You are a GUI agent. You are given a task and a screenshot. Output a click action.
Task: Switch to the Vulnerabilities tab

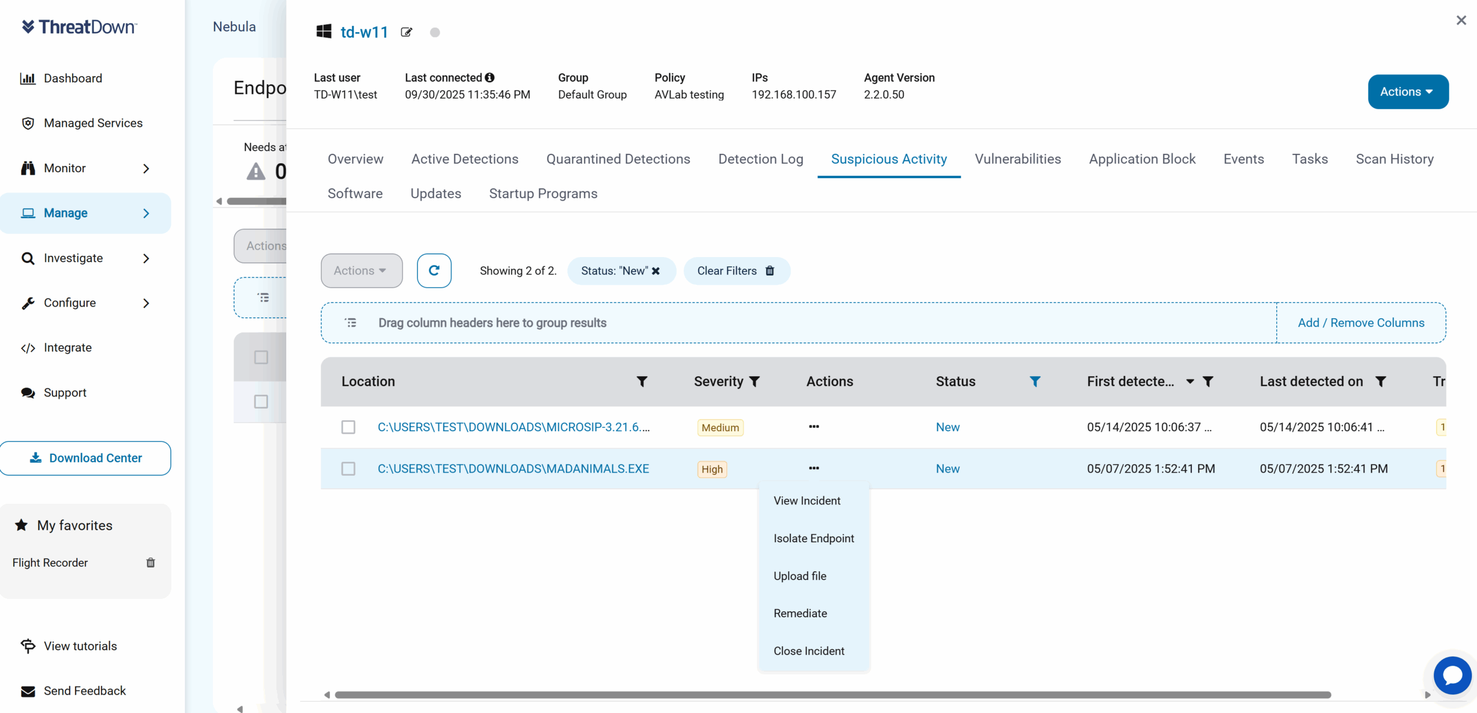click(1018, 159)
